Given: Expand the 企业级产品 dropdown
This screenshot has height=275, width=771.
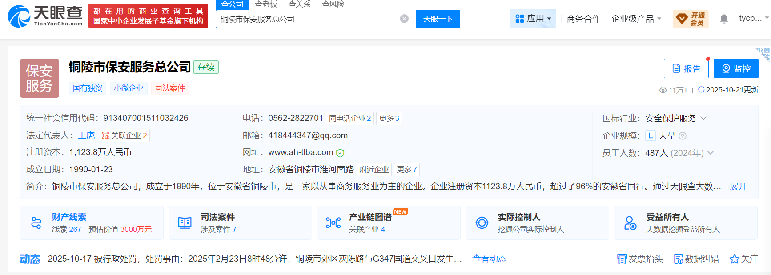Looking at the screenshot, I should 636,19.
